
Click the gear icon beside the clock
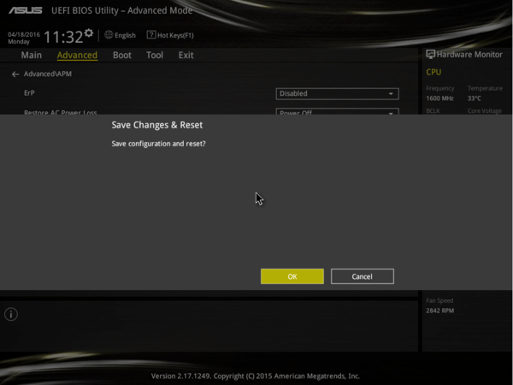tap(89, 33)
